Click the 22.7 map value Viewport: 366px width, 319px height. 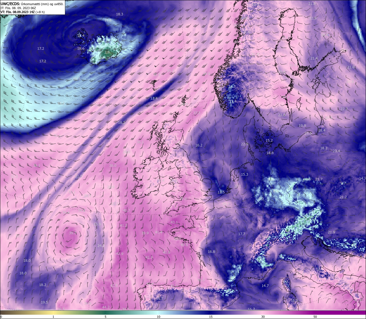click(344, 109)
